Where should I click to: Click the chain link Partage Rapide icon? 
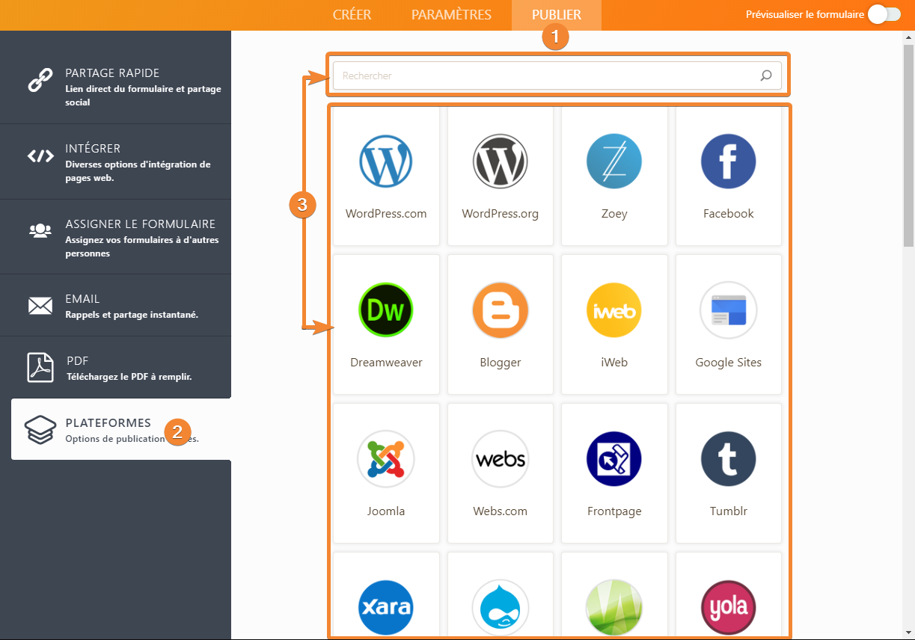coord(40,80)
